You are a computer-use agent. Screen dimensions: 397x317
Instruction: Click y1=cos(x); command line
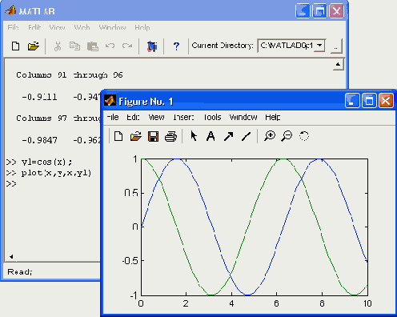[46, 162]
